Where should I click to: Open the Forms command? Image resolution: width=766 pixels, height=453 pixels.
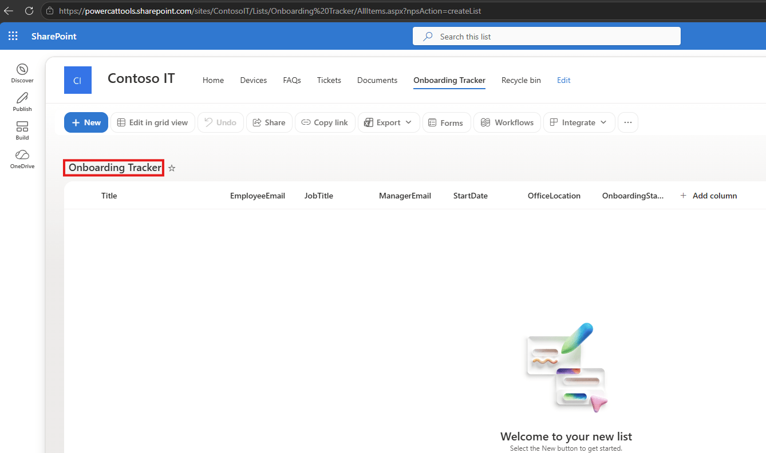click(x=447, y=122)
